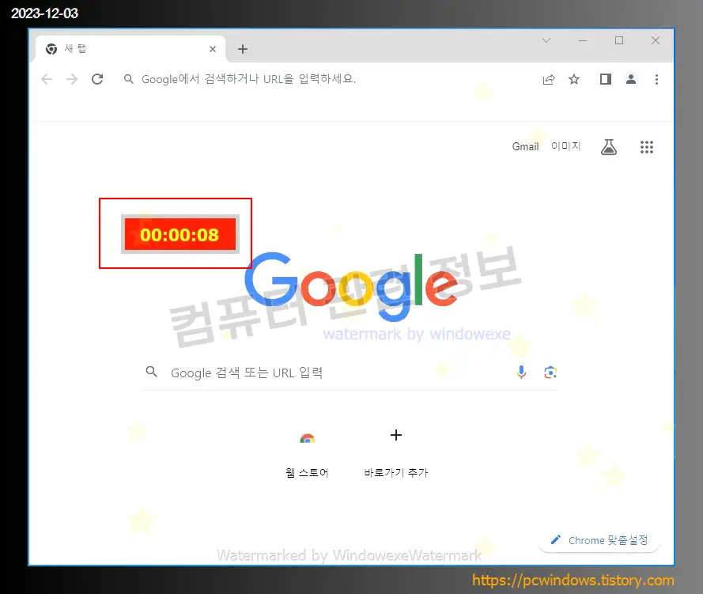Maximize the Chrome window
The image size is (703, 594).
[x=619, y=40]
